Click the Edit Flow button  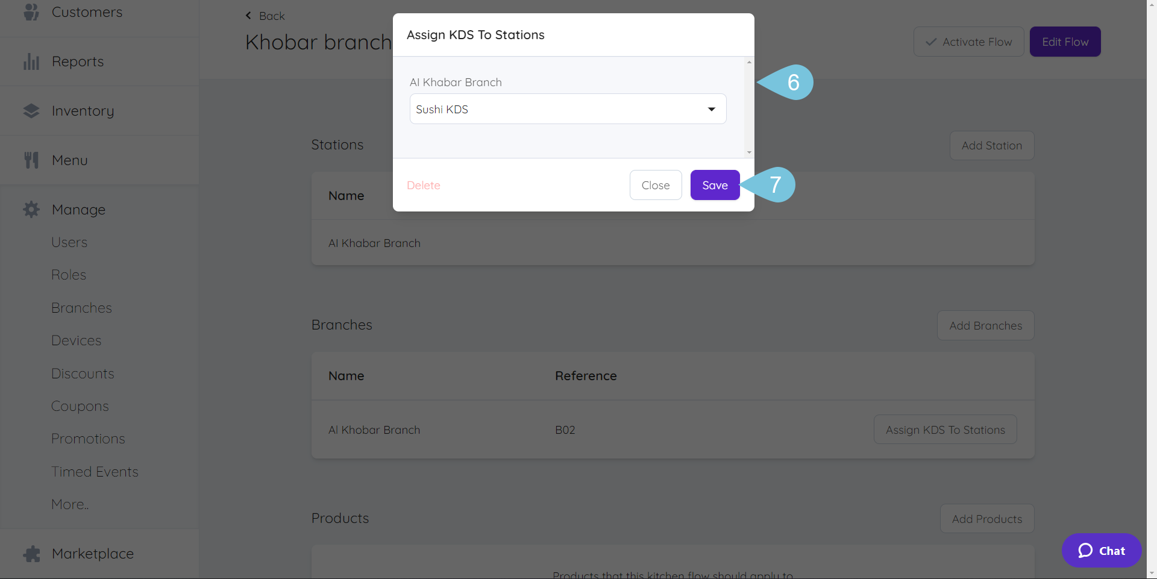[1065, 42]
